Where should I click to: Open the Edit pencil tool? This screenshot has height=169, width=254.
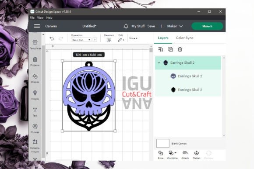[120, 40]
